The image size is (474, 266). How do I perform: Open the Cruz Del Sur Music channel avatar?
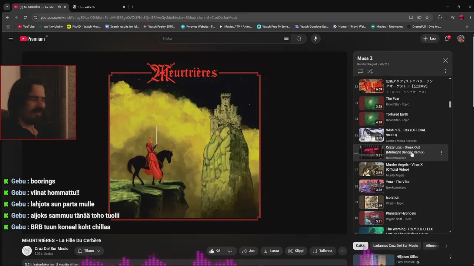point(27,251)
